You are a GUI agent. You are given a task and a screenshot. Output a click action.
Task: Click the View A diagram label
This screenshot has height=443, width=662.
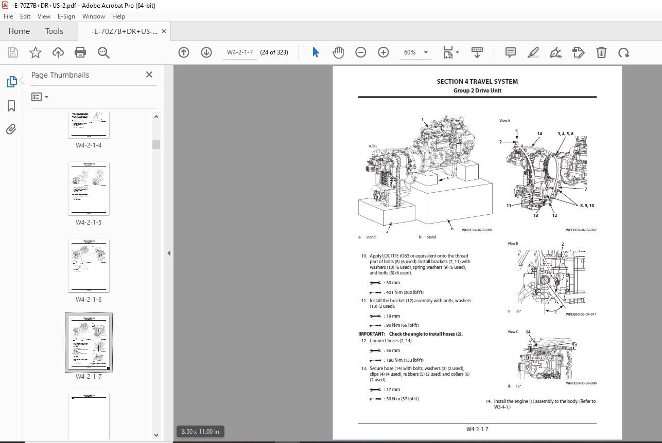point(504,121)
